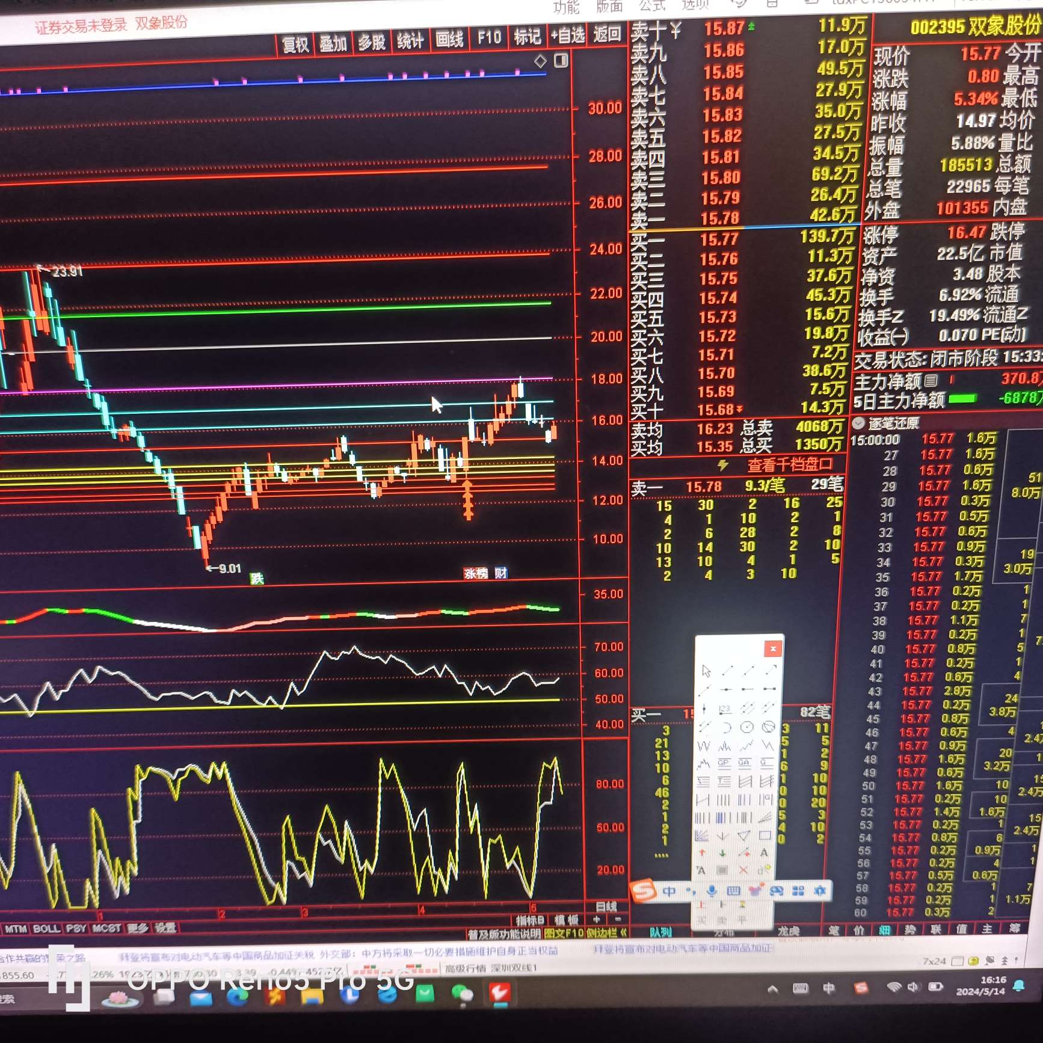Switch to the 队列 tab
This screenshot has width=1043, height=1043.
pyautogui.click(x=660, y=932)
